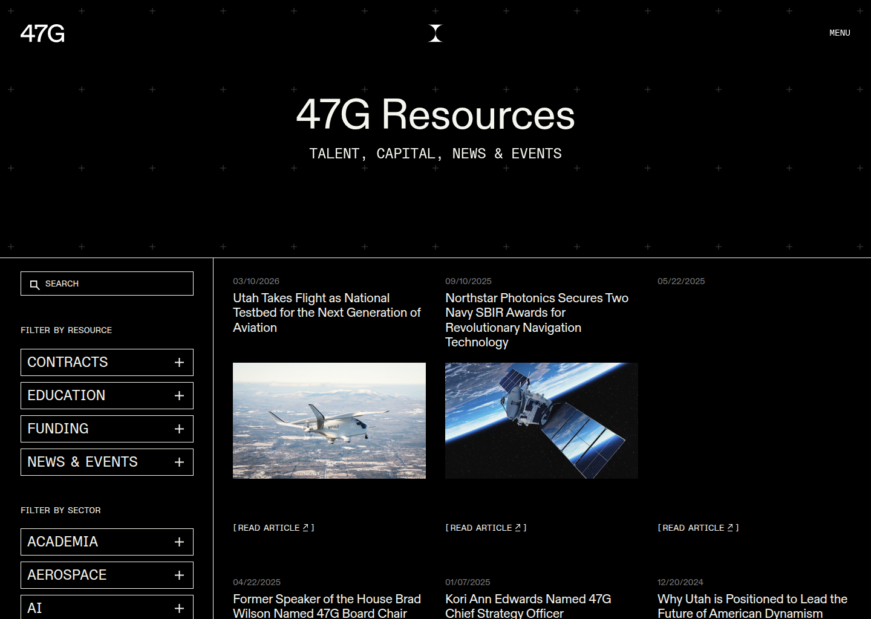Open Read Article link for 05/22/2025 post
The image size is (871, 619).
point(698,528)
